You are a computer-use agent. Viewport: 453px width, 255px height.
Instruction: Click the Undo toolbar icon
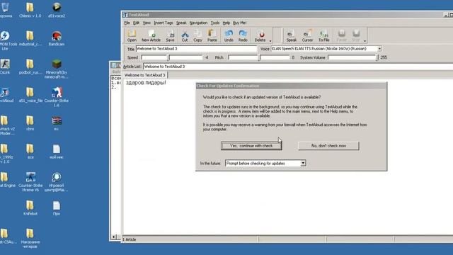pyautogui.click(x=229, y=36)
